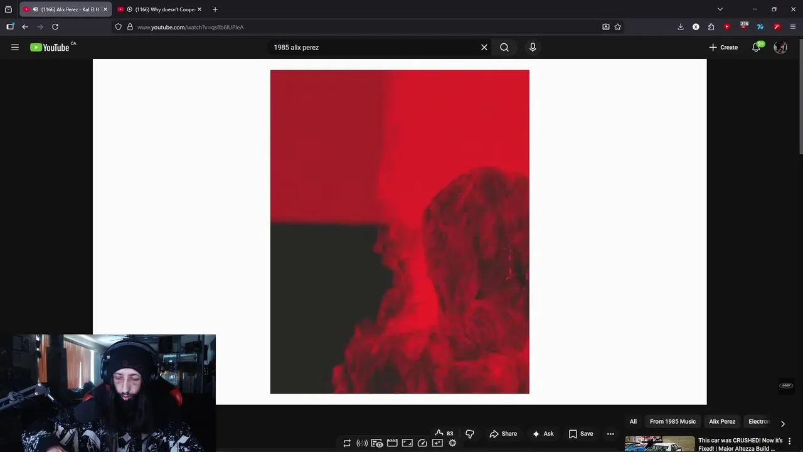Screen dimensions: 803x452
Task: Open tracking protection shield info
Action: tap(118, 27)
